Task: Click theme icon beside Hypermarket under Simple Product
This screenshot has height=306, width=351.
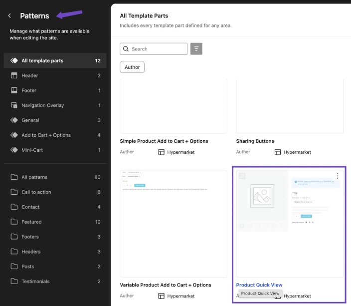Action: point(161,152)
